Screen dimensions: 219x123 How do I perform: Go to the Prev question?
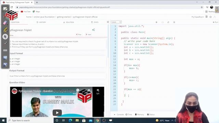tap(79, 35)
